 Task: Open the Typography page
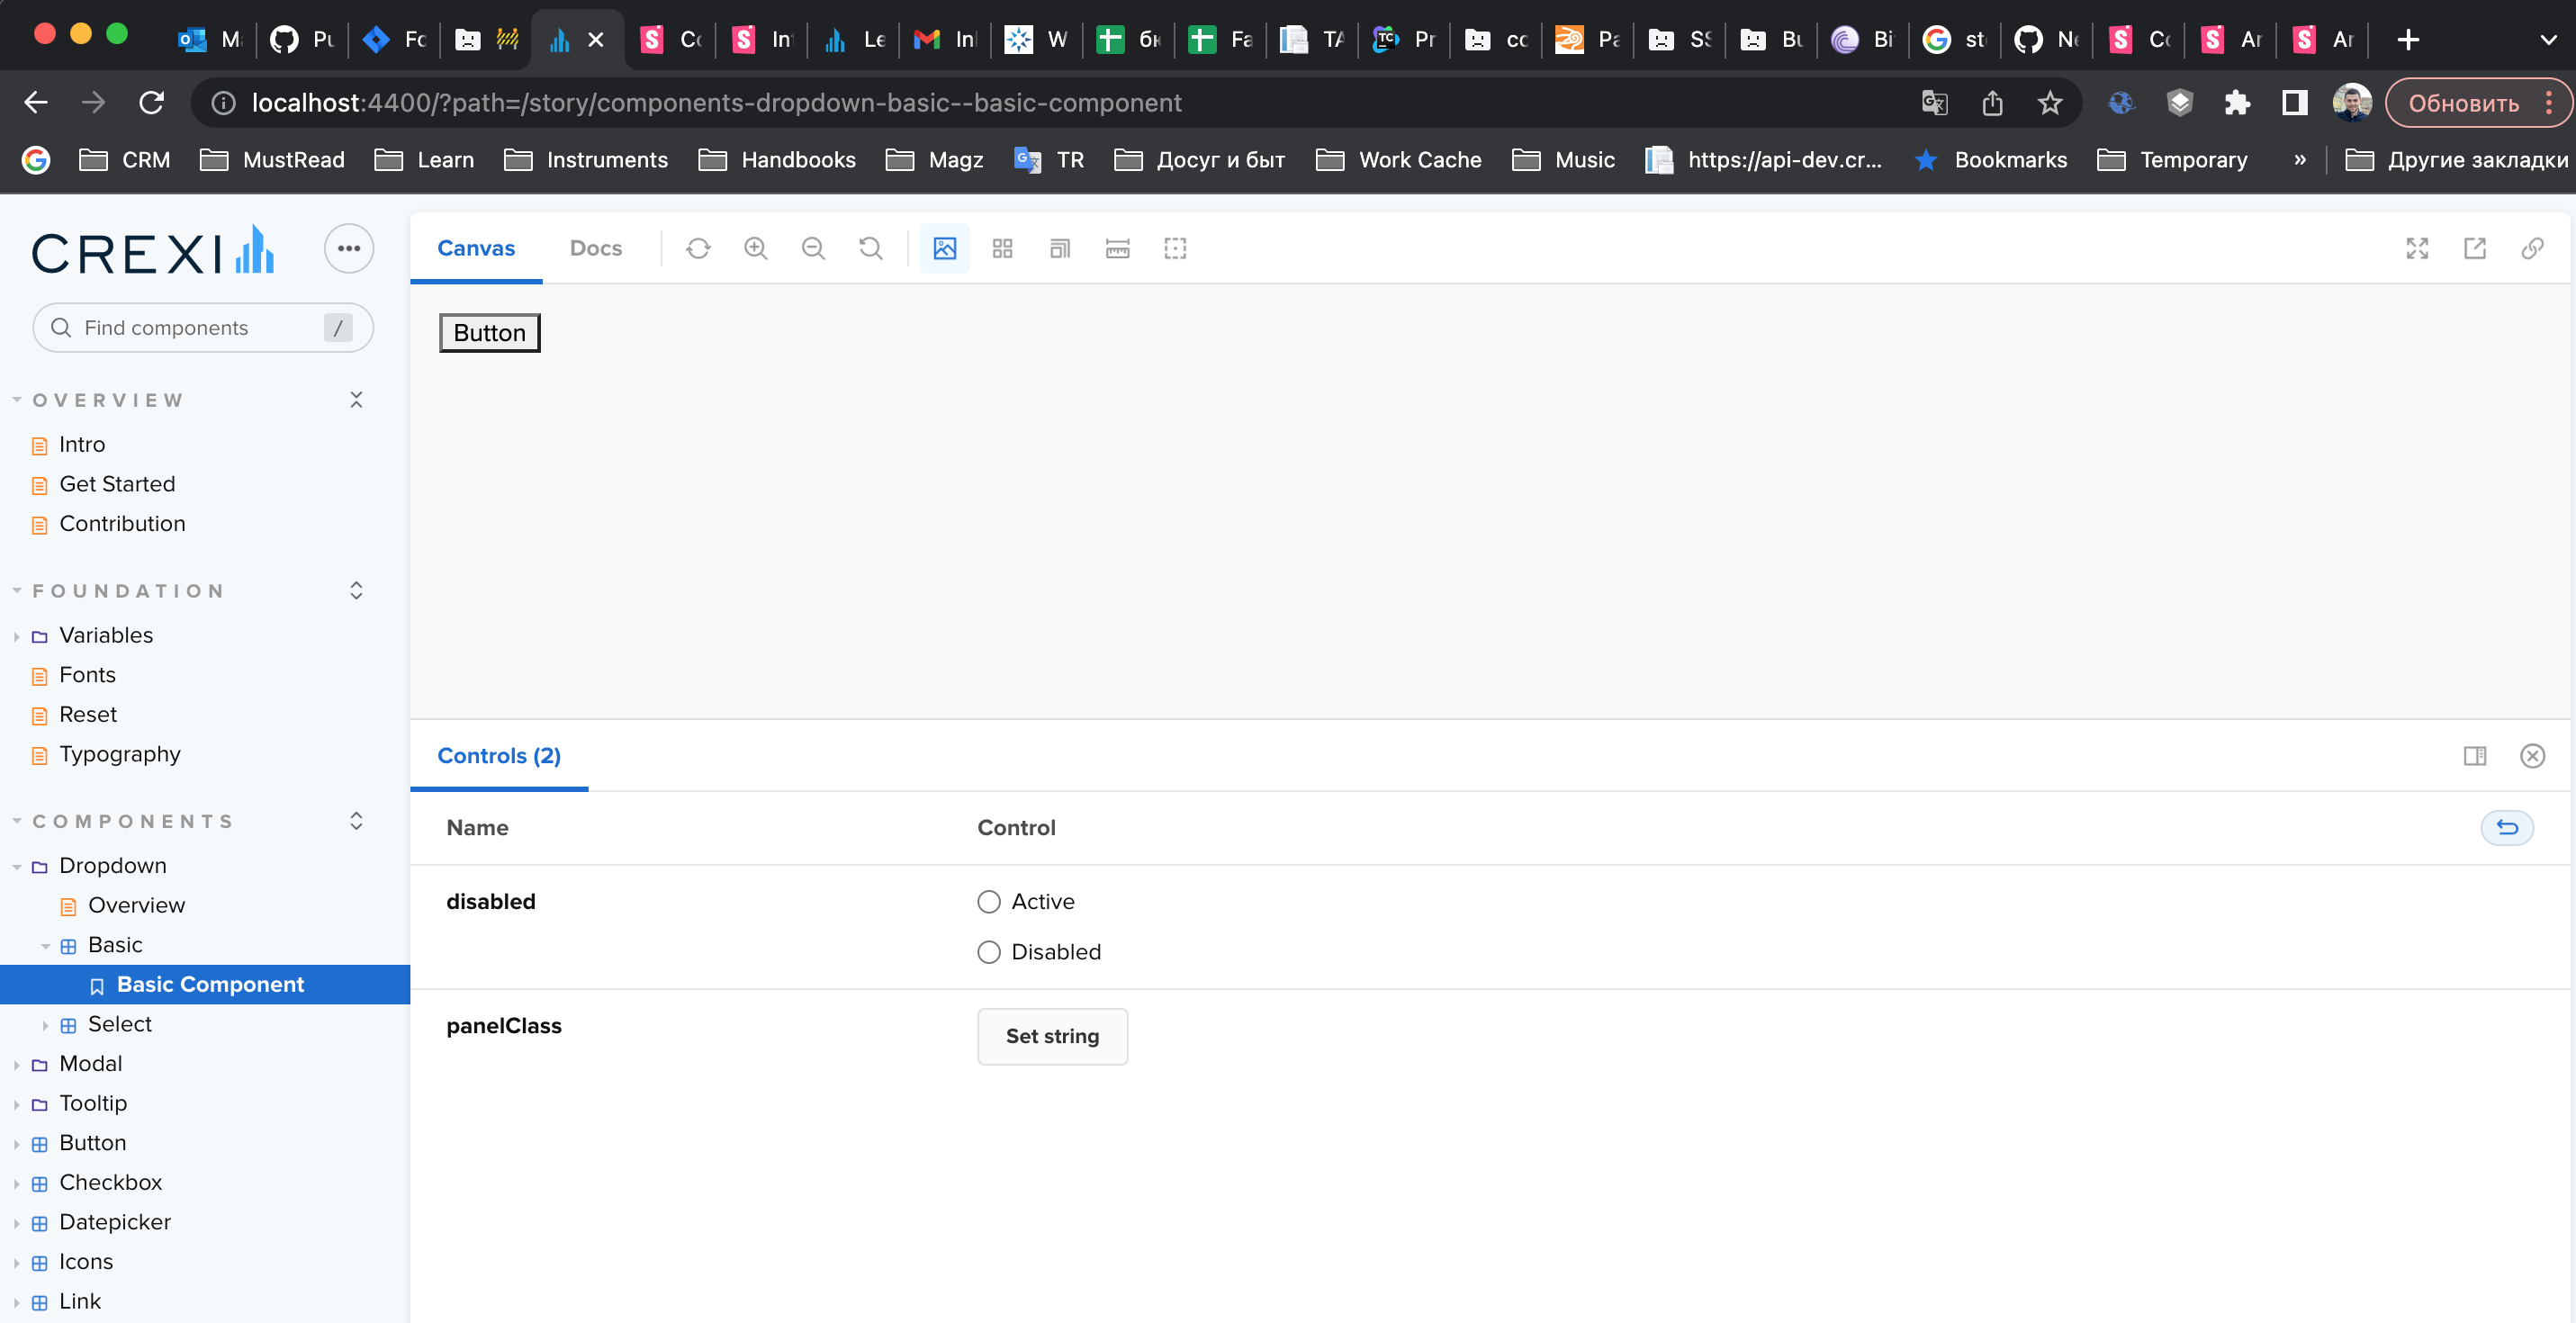(120, 754)
